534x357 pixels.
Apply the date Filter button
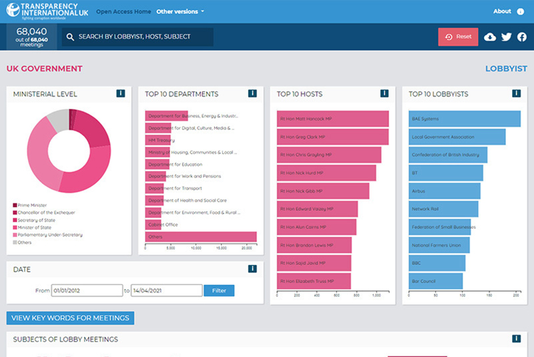coord(219,291)
